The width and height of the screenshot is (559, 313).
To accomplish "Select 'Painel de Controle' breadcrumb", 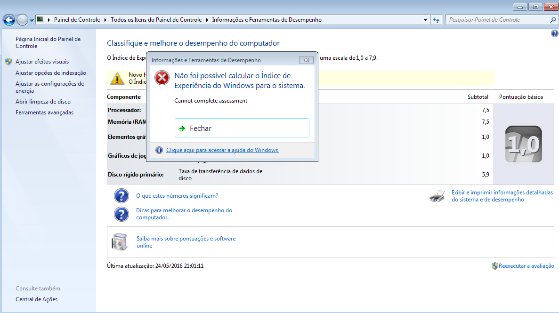I will click(x=77, y=20).
